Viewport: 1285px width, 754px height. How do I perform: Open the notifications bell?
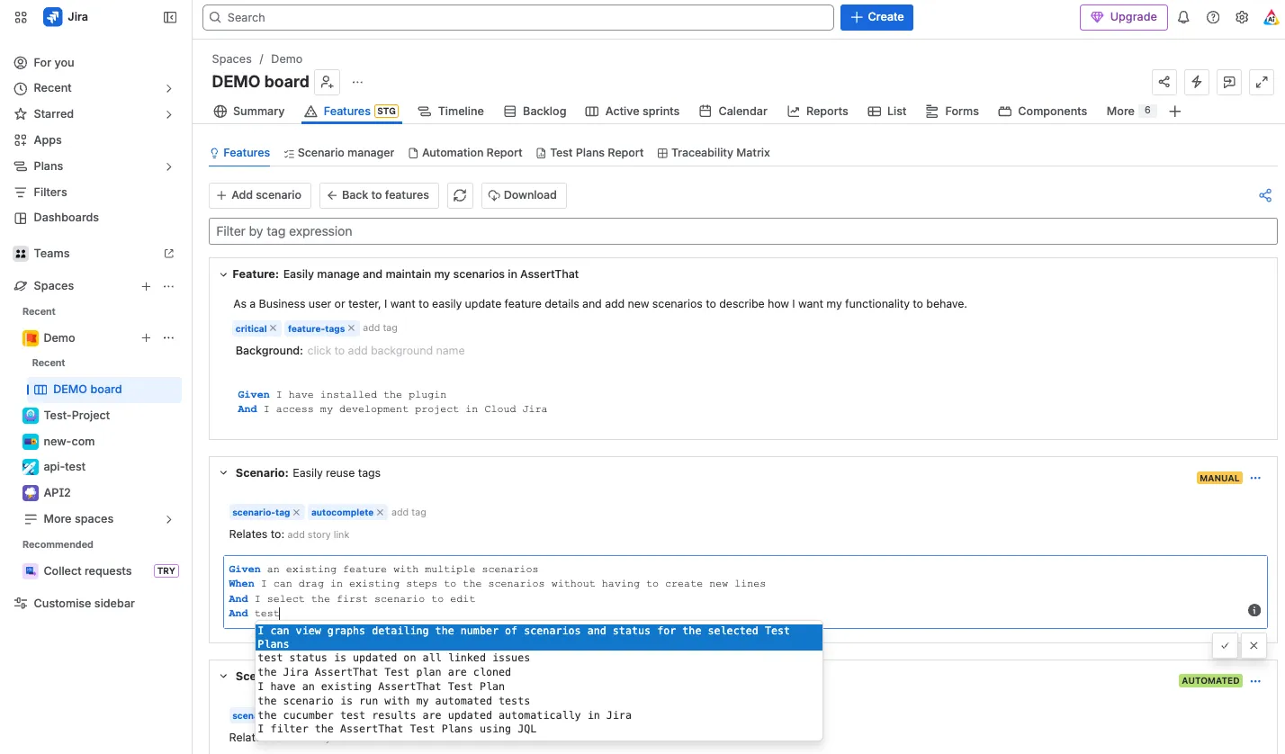point(1184,17)
